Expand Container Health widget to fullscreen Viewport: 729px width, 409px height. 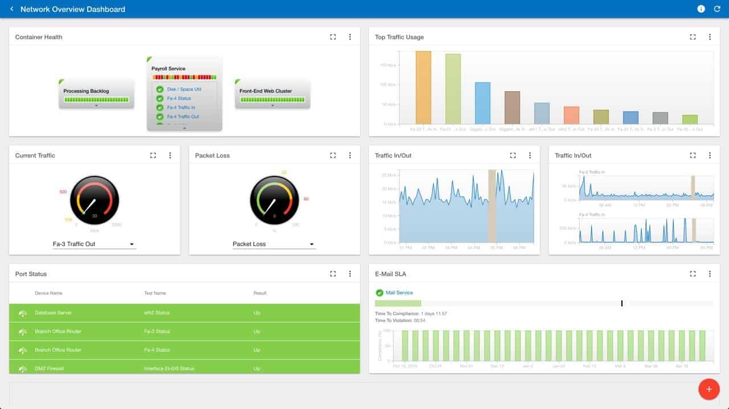[x=333, y=37]
